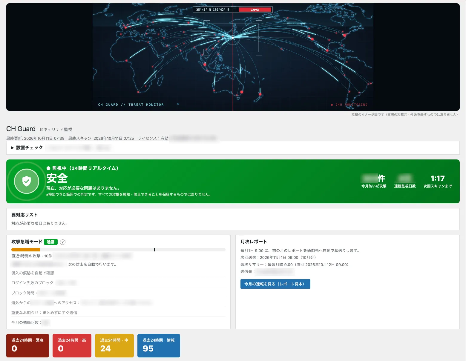Click 次回送信：2026年11月1日 09:00 text

(x=278, y=257)
